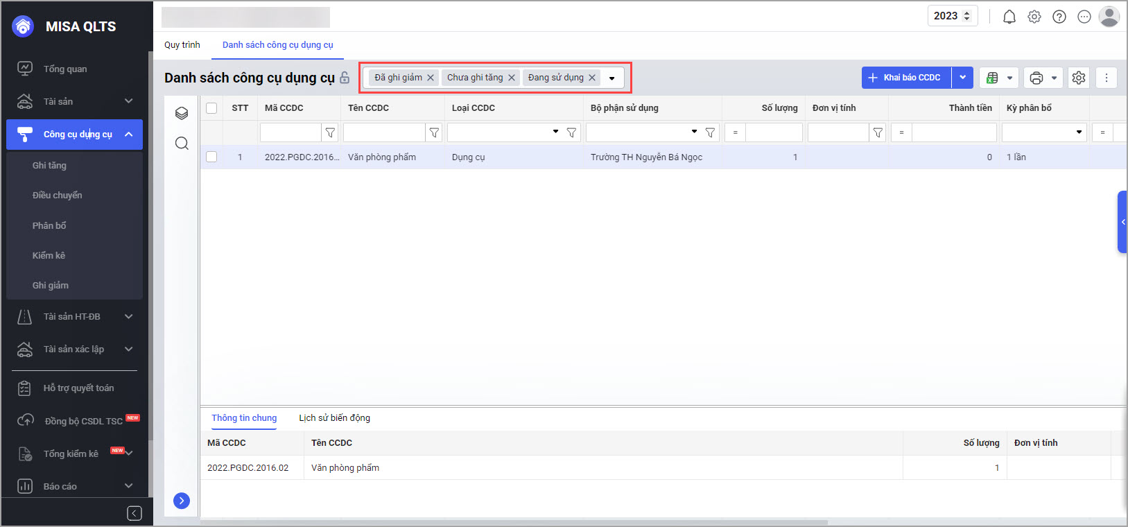Click the Tên CCDC filter input field
The image size is (1128, 527).
pyautogui.click(x=384, y=132)
